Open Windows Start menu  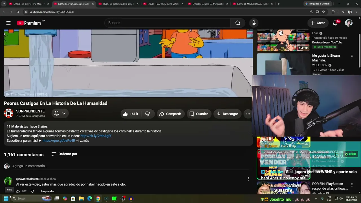tap(6, 198)
